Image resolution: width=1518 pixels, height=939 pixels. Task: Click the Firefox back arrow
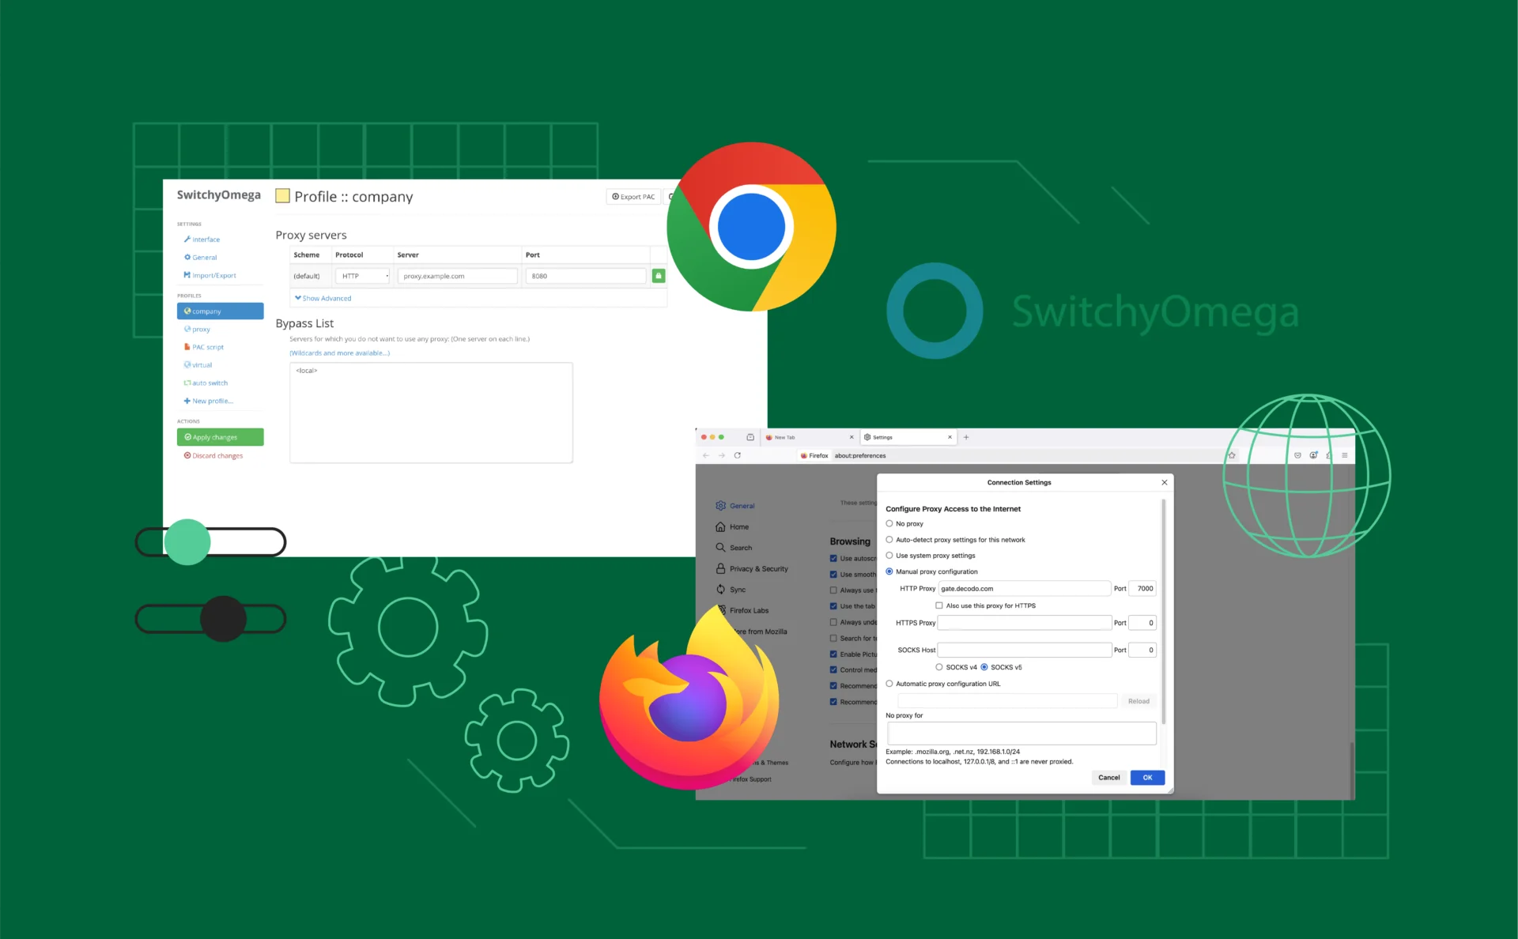pos(706,455)
